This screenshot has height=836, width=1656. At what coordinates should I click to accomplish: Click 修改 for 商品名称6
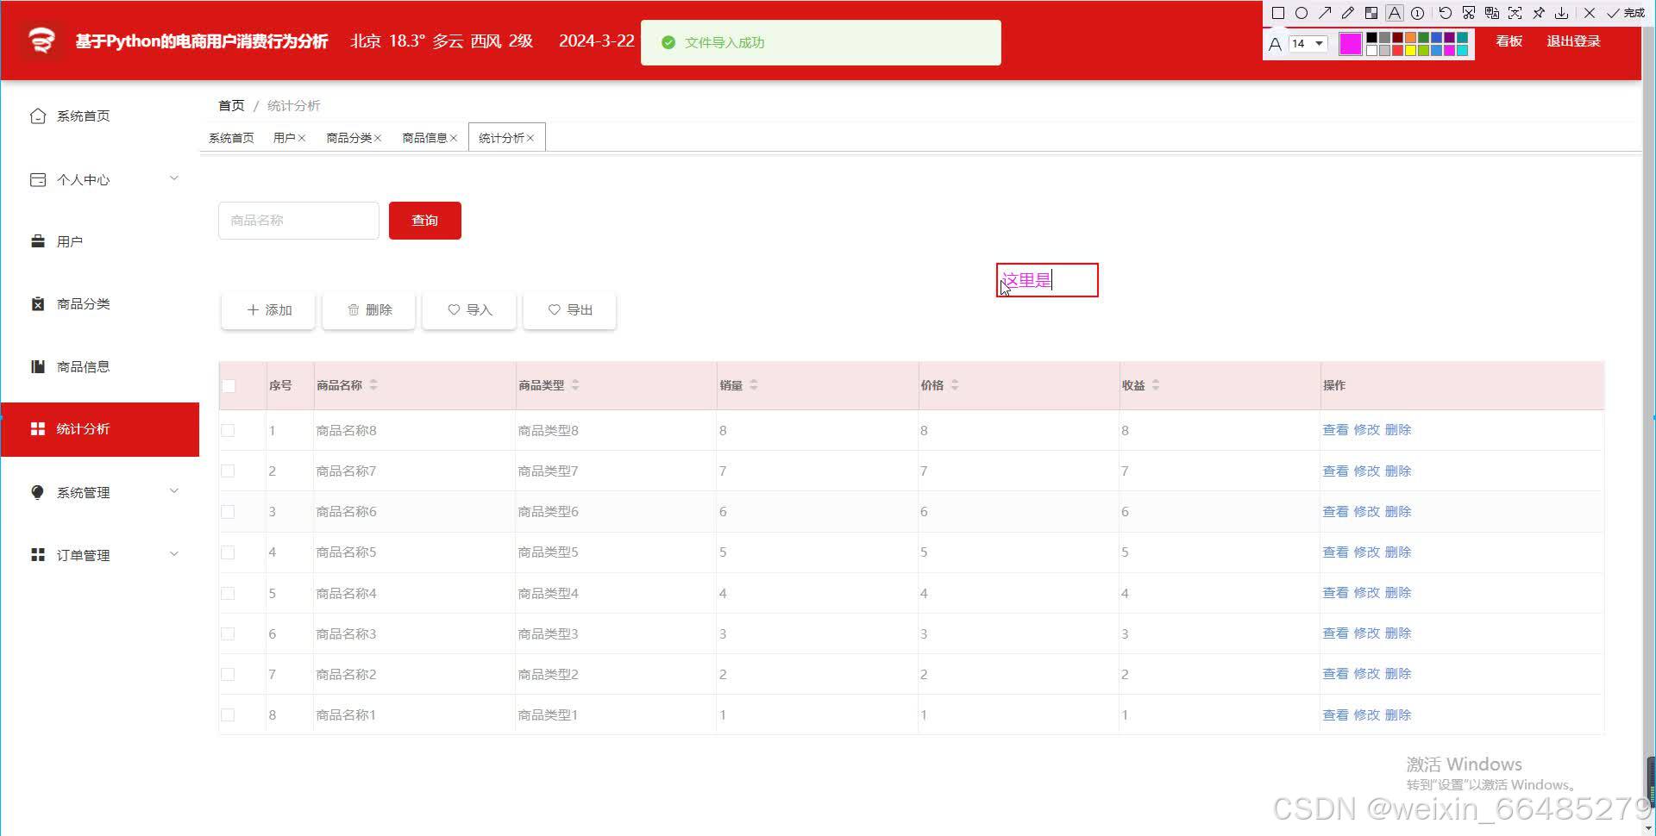[1367, 512]
